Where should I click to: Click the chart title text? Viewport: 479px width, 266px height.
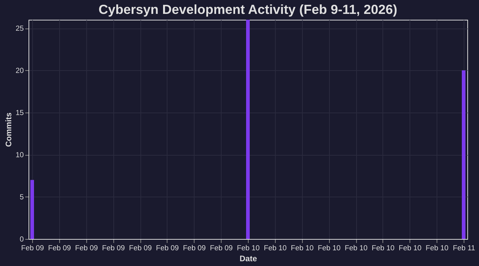coord(249,9)
